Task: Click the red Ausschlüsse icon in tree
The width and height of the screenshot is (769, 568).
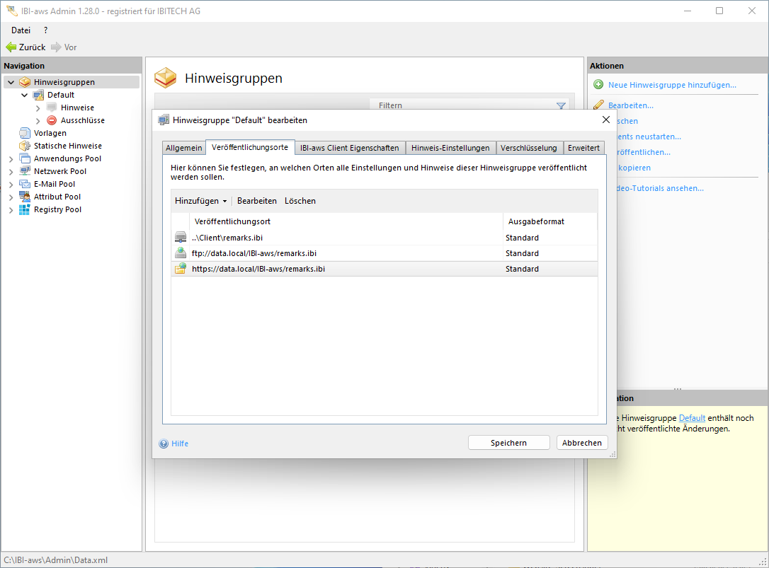Action: (x=52, y=120)
